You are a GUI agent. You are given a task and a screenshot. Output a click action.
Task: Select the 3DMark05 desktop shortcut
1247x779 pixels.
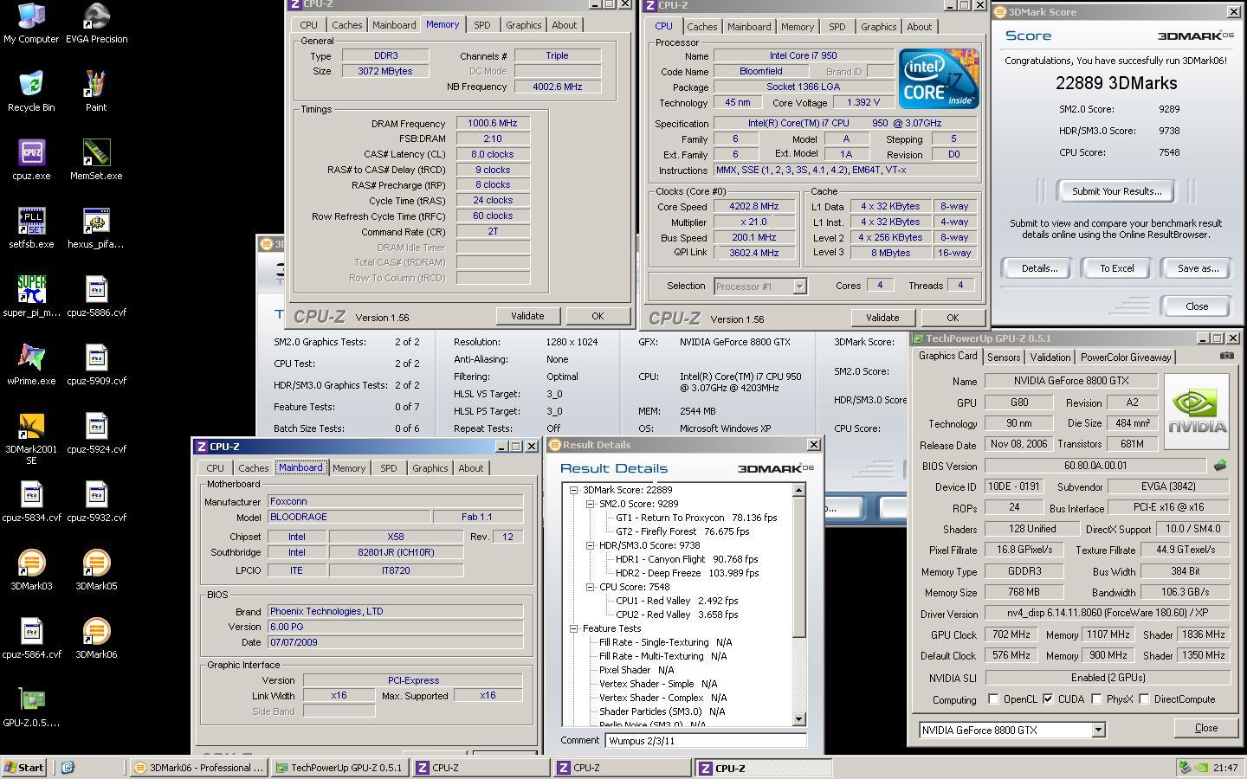pyautogui.click(x=96, y=570)
